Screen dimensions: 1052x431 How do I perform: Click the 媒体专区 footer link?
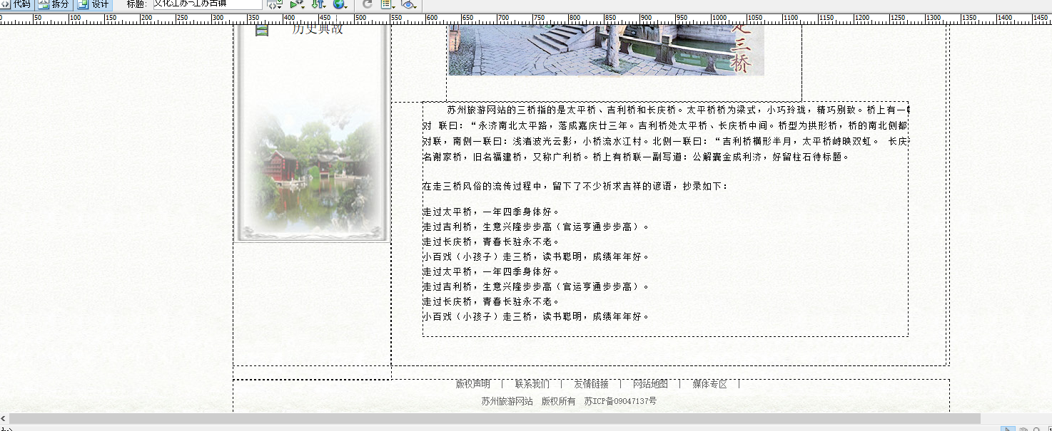[710, 384]
